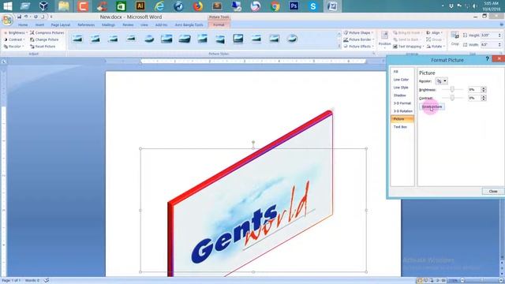Click Reset Picture in the ribbon

pyautogui.click(x=43, y=47)
